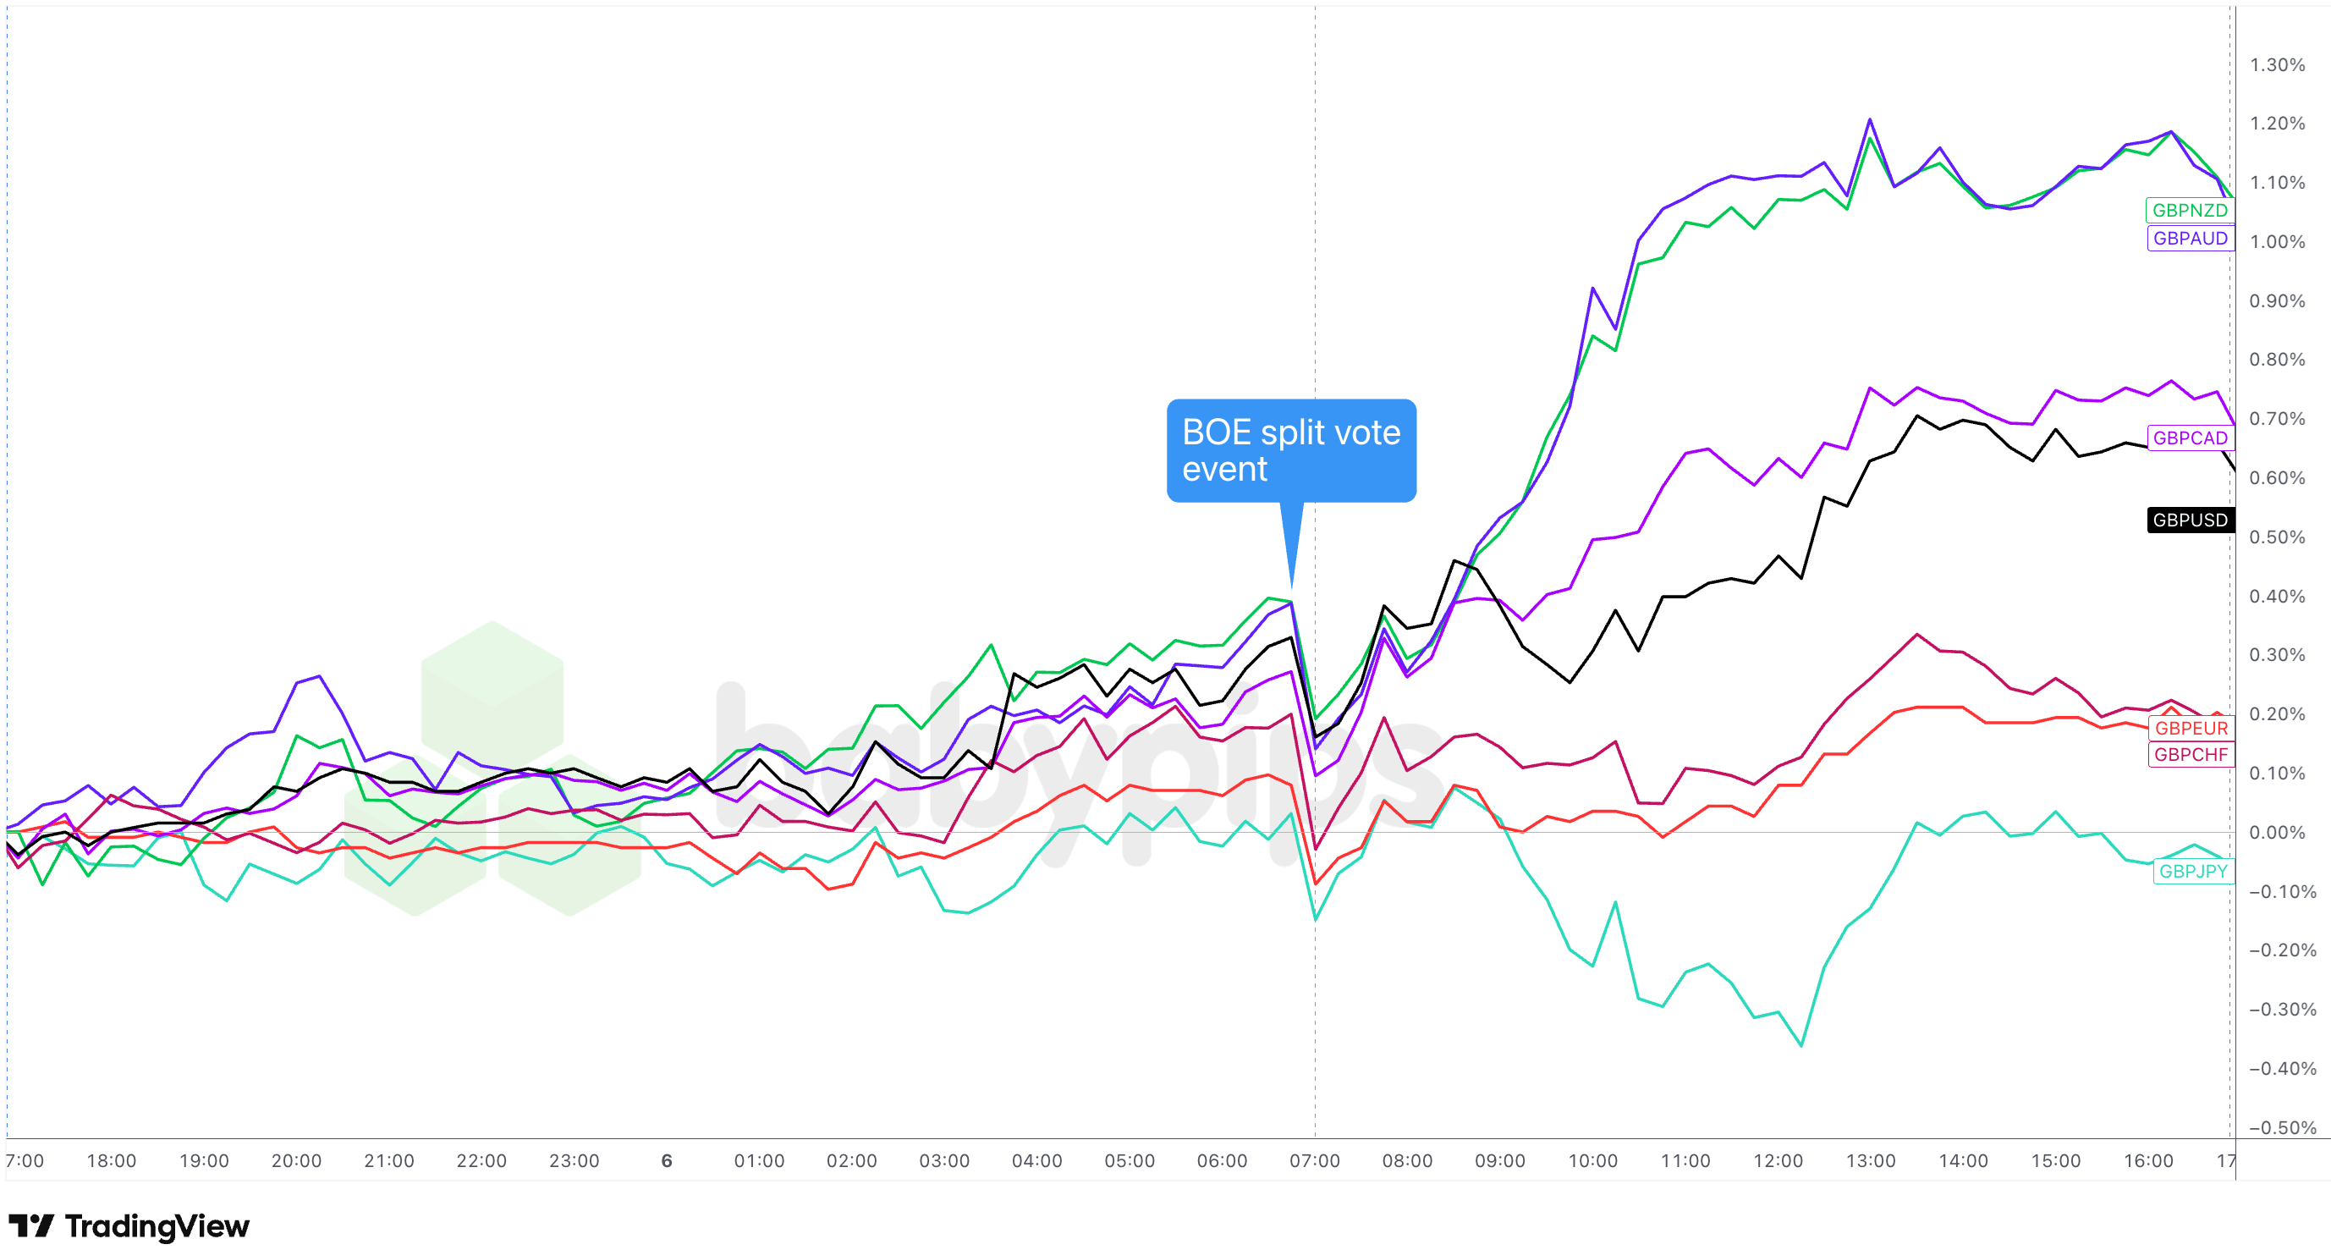Viewport: 2331px width, 1250px height.
Task: Click the day 6 date marker
Action: (x=666, y=1160)
